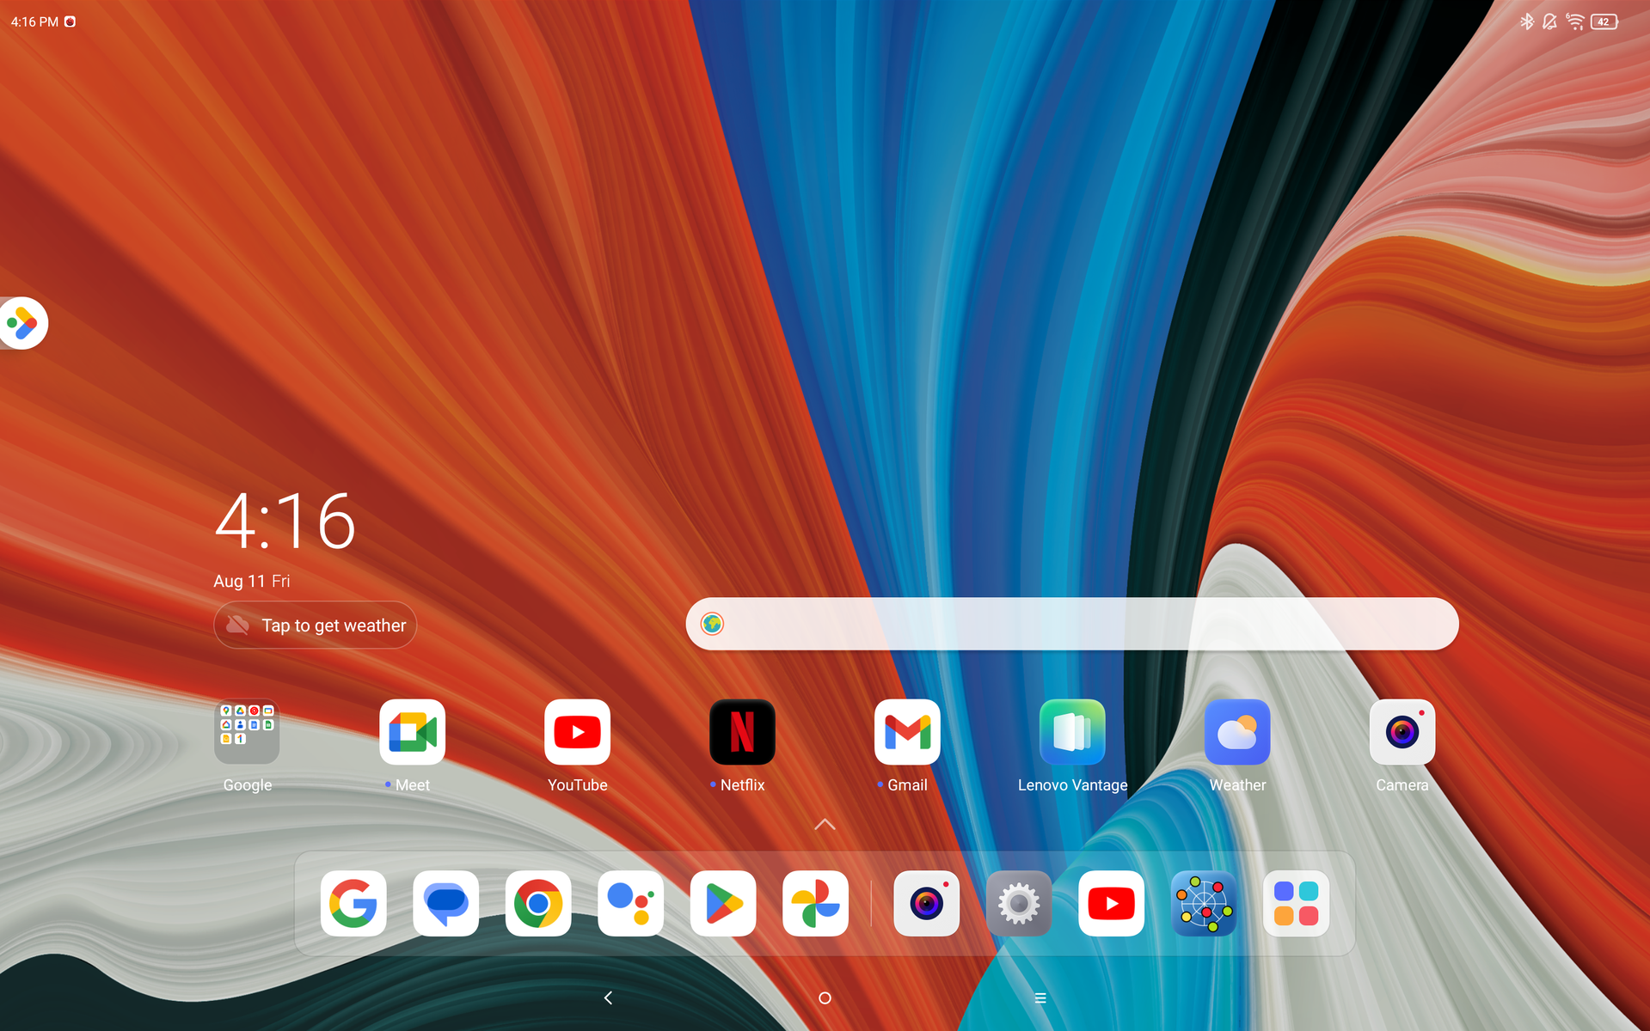
Task: Tap the floating Google widget on left edge
Action: 23,324
